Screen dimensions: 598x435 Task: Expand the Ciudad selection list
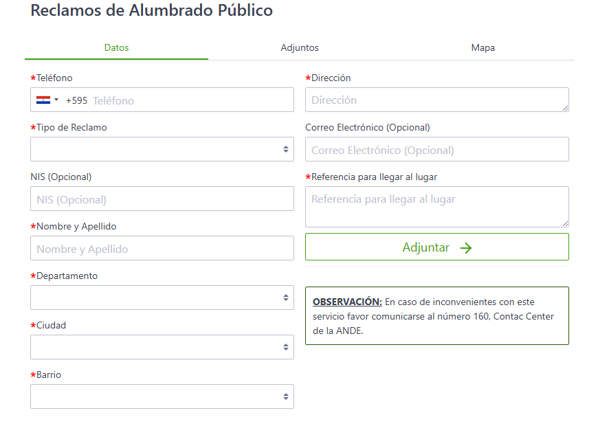pos(162,347)
